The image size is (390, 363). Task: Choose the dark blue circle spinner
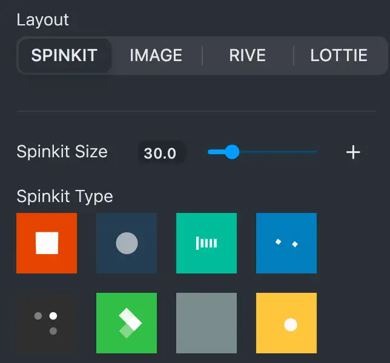[127, 243]
